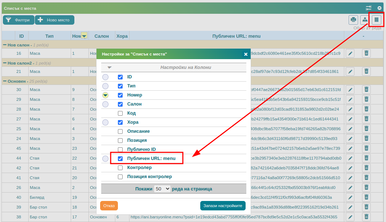Select sort radio for Тип column
The width and height of the screenshot is (386, 222).
(105, 86)
